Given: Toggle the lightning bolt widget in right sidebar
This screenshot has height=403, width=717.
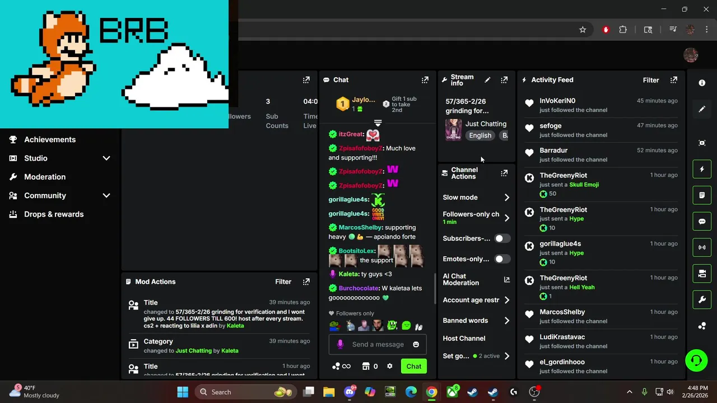Looking at the screenshot, I should coord(702,169).
